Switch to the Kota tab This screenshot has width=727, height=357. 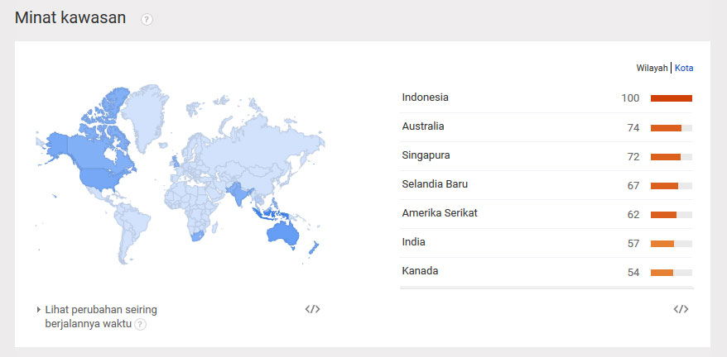click(684, 68)
